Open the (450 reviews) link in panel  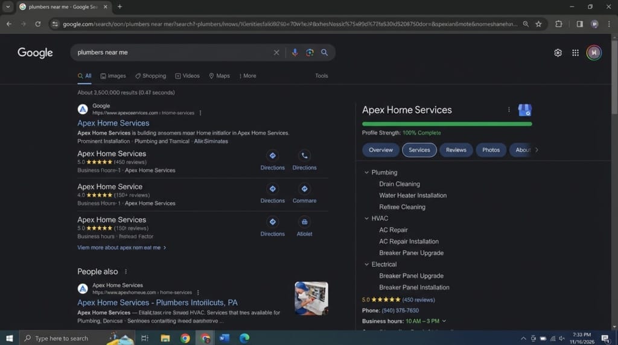coord(418,300)
